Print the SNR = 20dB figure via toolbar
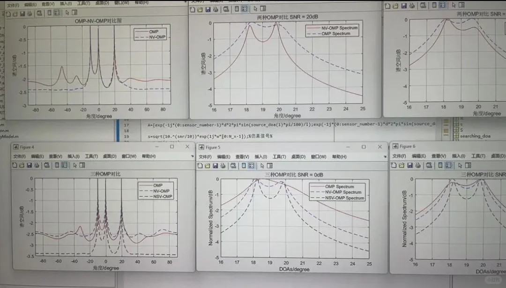Image resolution: width=506 pixels, height=288 pixels. point(216,9)
